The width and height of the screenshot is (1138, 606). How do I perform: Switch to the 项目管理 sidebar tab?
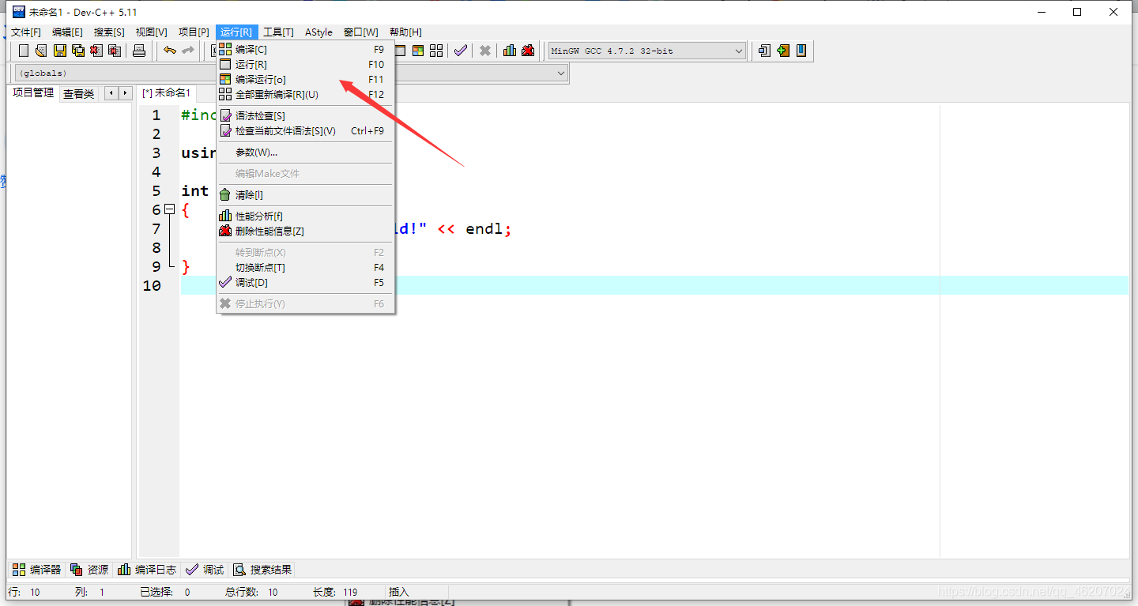[33, 92]
